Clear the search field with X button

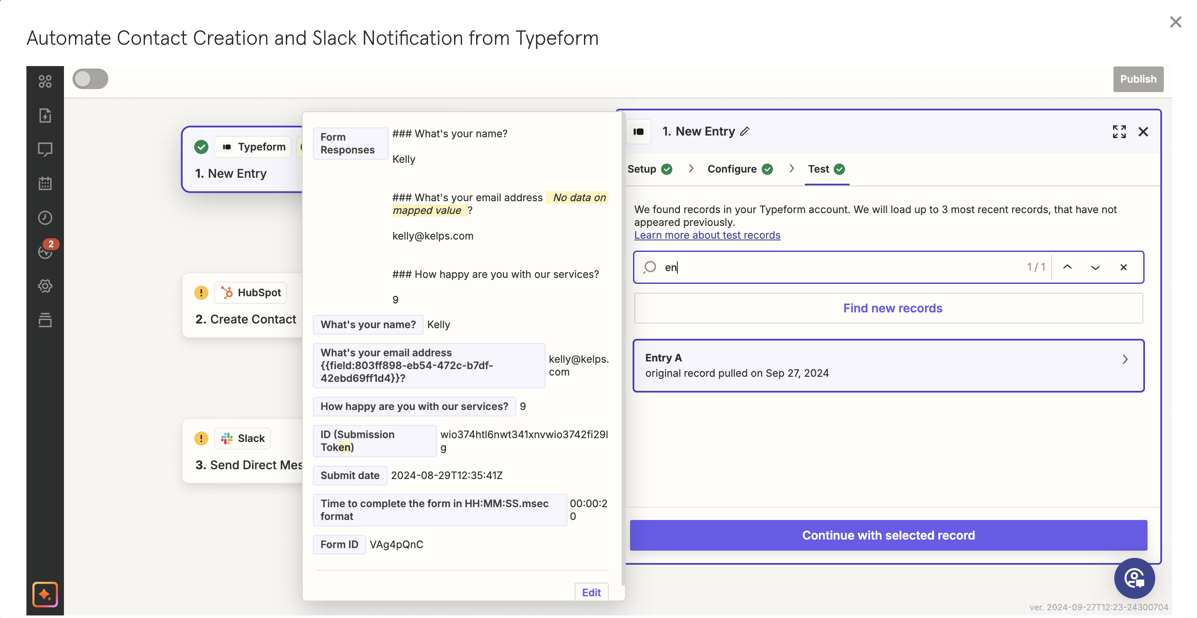click(x=1123, y=267)
